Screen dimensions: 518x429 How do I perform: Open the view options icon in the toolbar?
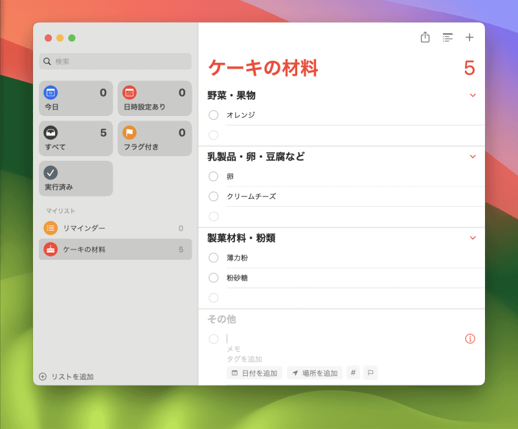447,38
